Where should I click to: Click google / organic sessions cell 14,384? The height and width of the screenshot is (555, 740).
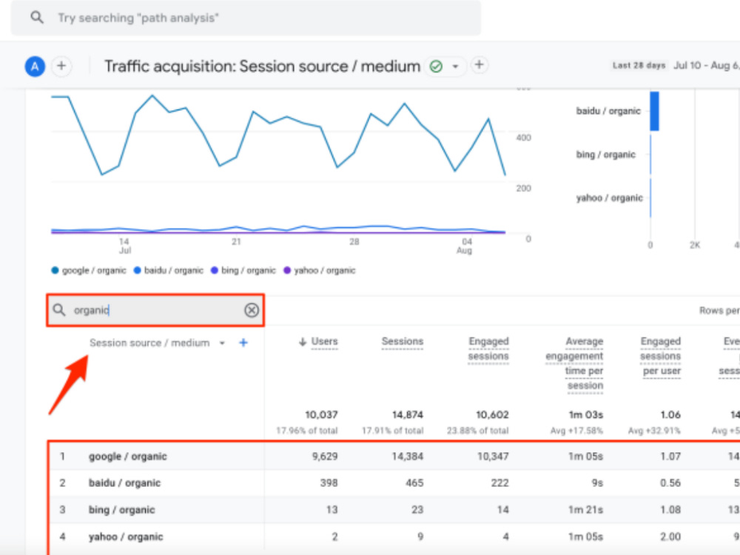pos(408,457)
